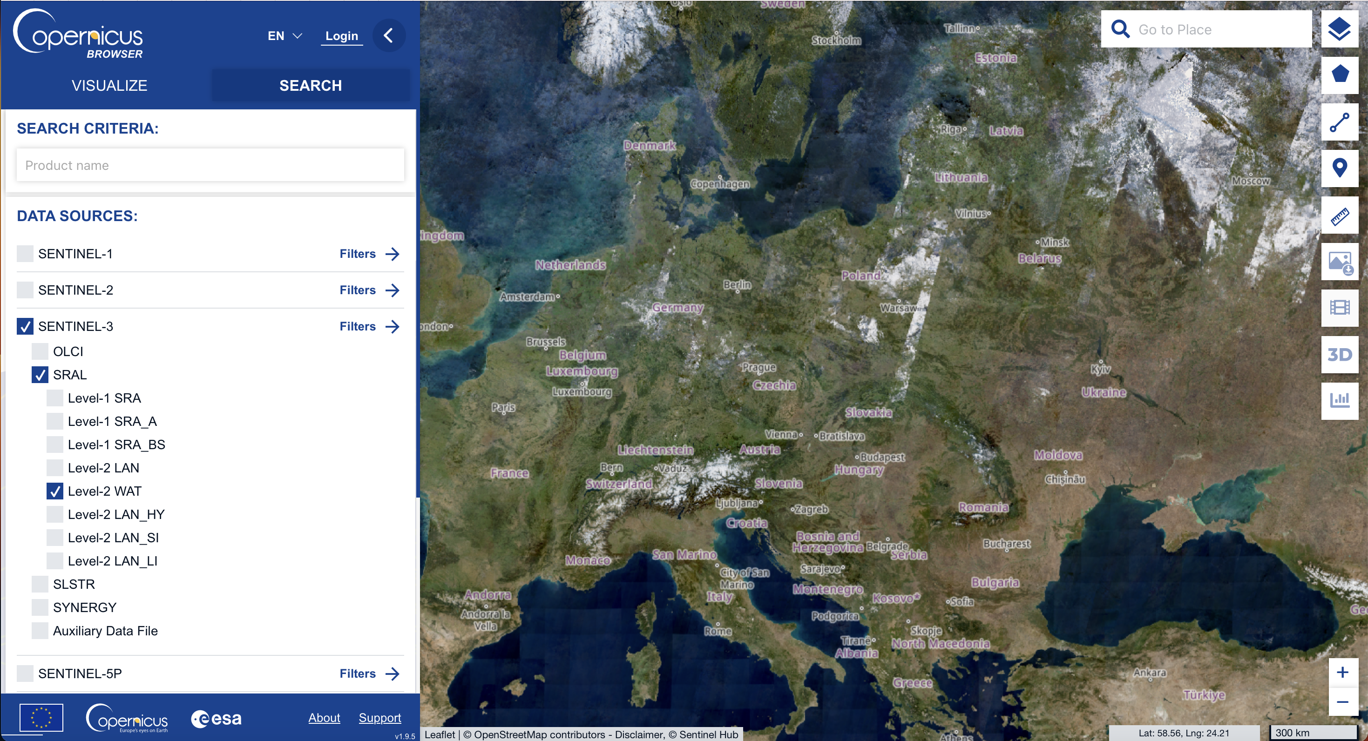The width and height of the screenshot is (1368, 741).
Task: Click the product name input field
Action: (211, 165)
